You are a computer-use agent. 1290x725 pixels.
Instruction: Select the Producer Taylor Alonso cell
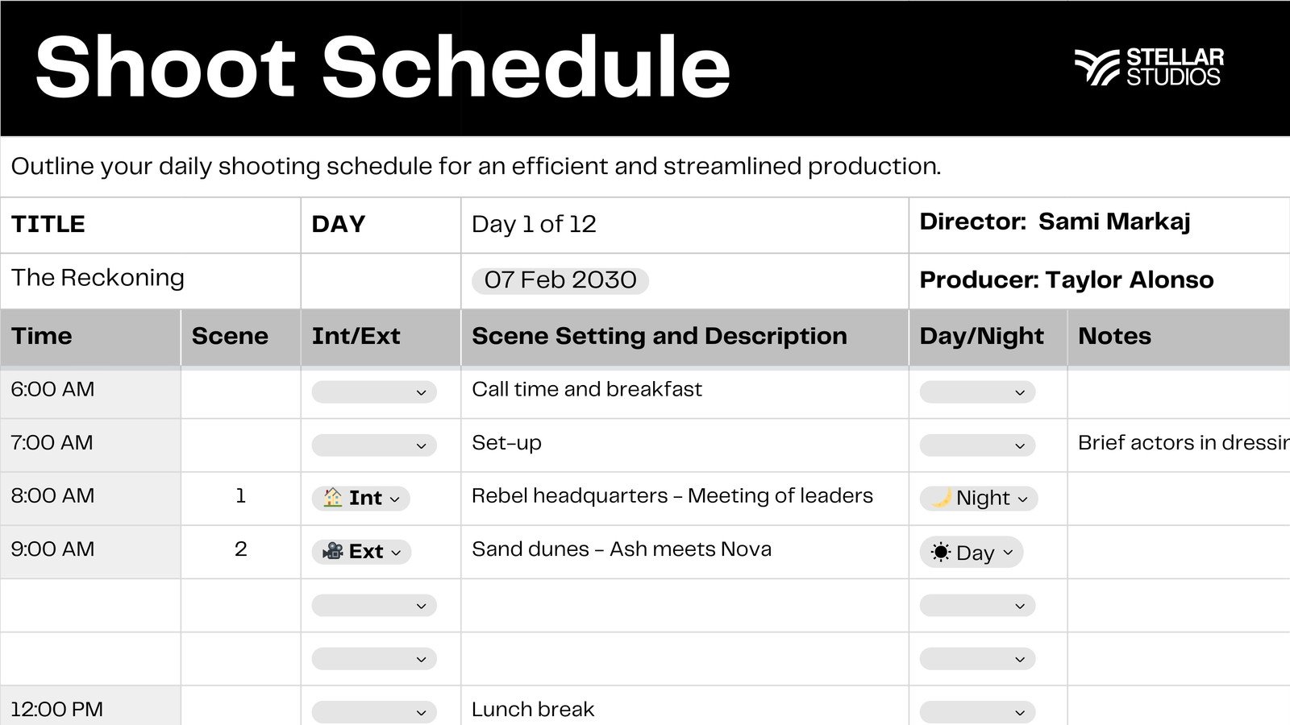point(1066,280)
